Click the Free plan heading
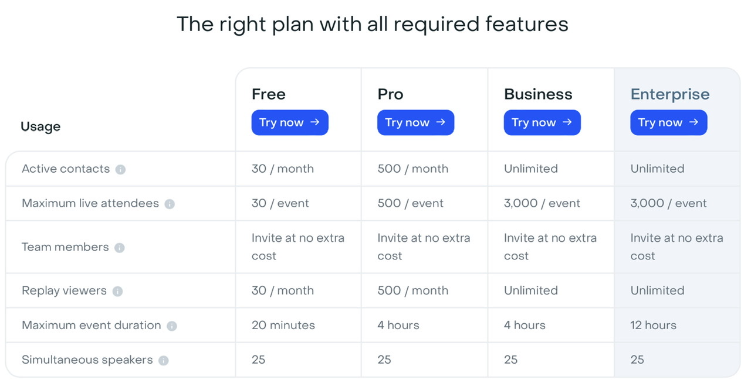Viewport: 751px width, 390px height. click(x=269, y=94)
